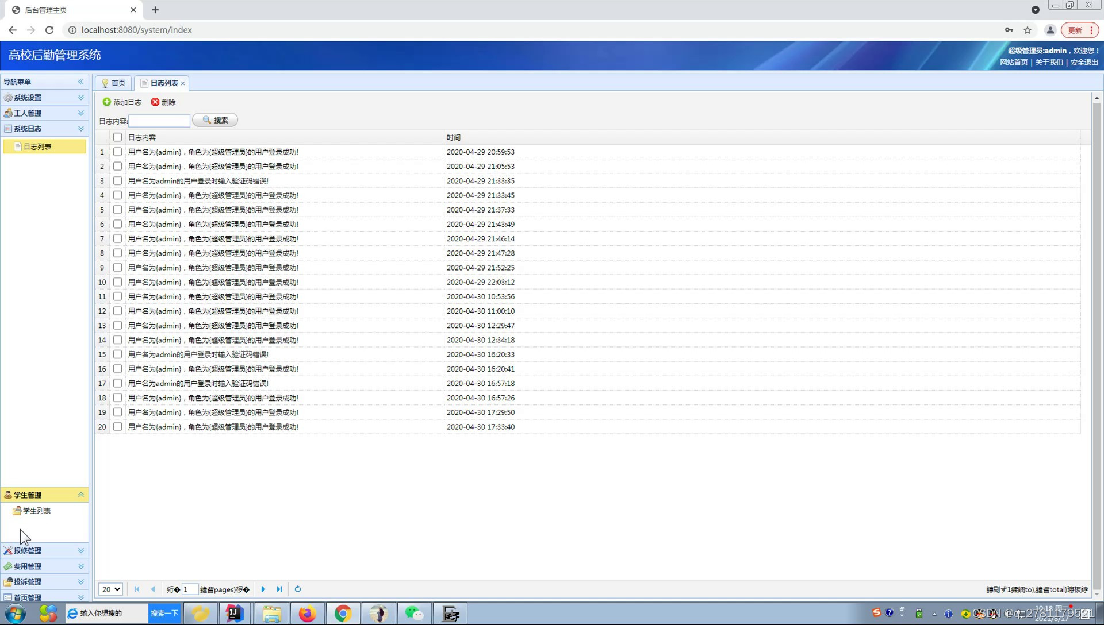Image resolution: width=1104 pixels, height=625 pixels.
Task: Select row with time 2020-04-30 17:33:40
Action: point(588,427)
